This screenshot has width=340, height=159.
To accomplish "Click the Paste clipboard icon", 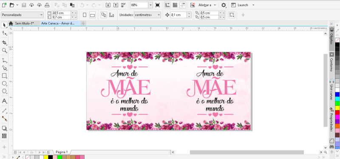I will click(72, 5).
